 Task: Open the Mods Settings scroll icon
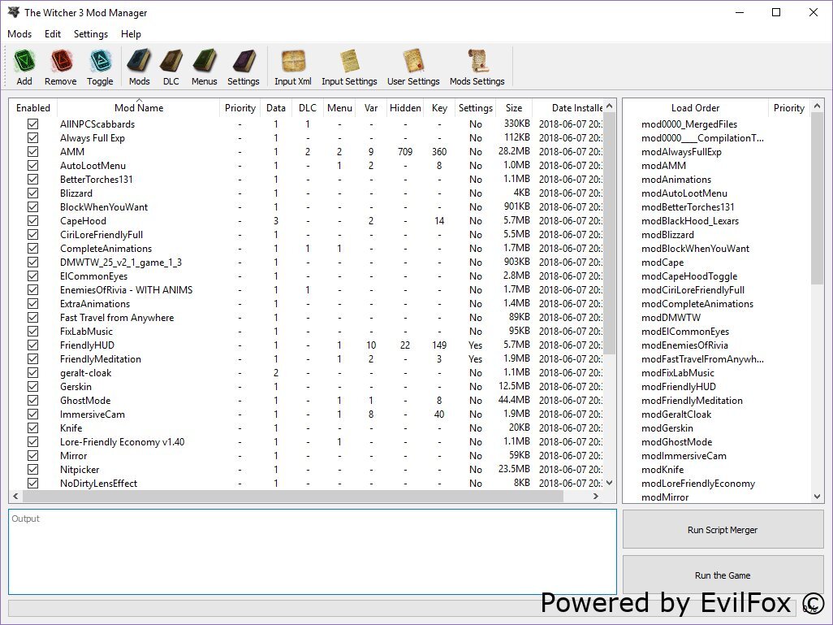point(477,62)
